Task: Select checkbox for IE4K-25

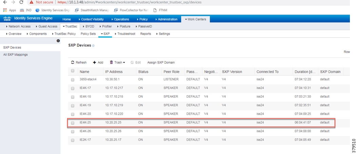Action: pos(73,123)
